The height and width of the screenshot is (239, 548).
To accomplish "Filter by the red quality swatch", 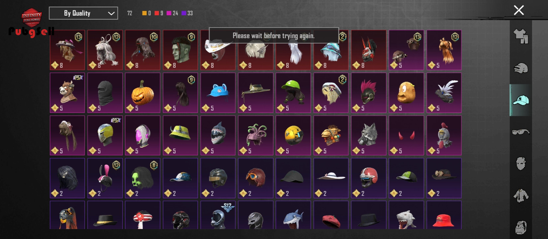I will click(157, 13).
